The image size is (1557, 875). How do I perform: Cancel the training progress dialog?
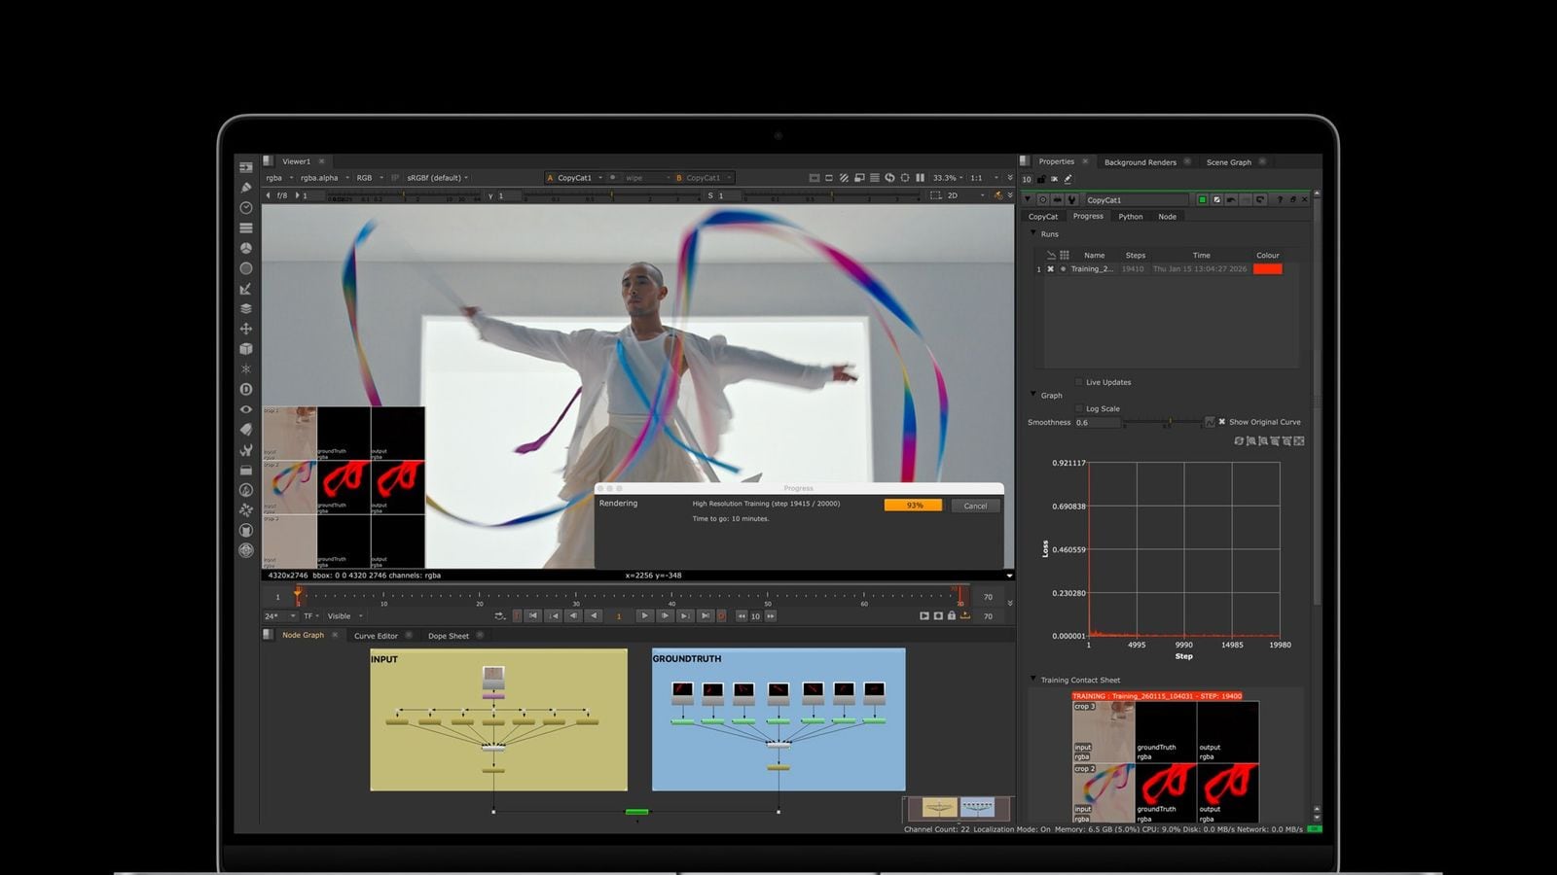[975, 506]
